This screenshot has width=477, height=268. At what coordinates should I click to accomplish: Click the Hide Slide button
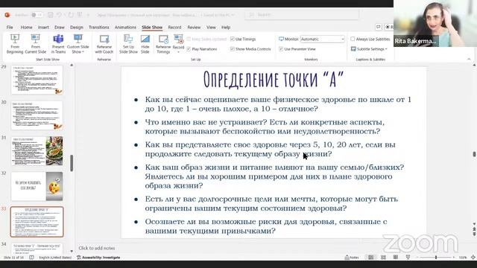click(145, 44)
